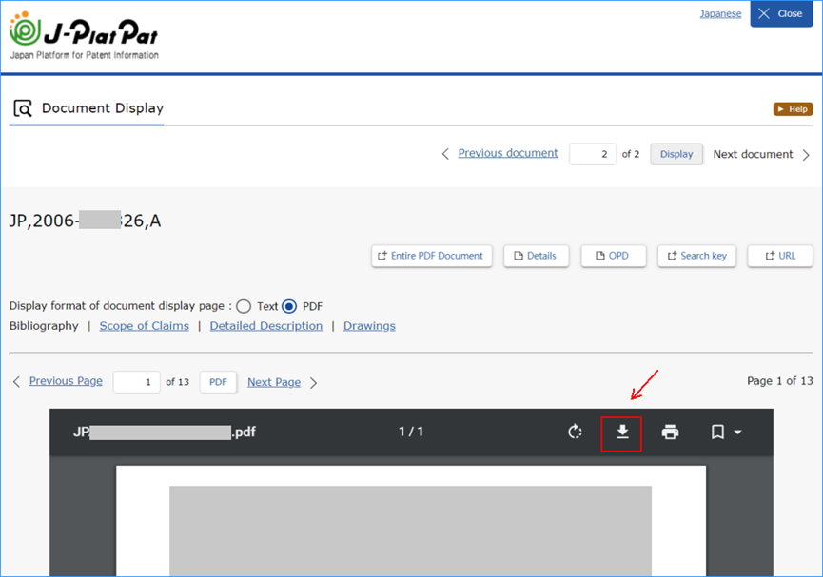Viewport: 823px width, 577px height.
Task: Open the Entire PDF Document button
Action: [432, 256]
